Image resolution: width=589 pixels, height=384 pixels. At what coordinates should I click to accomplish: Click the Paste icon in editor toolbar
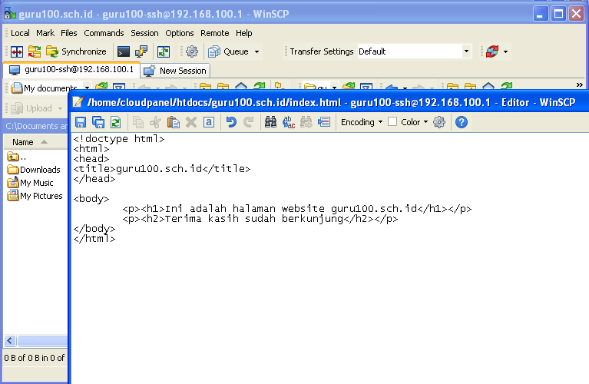click(x=174, y=122)
